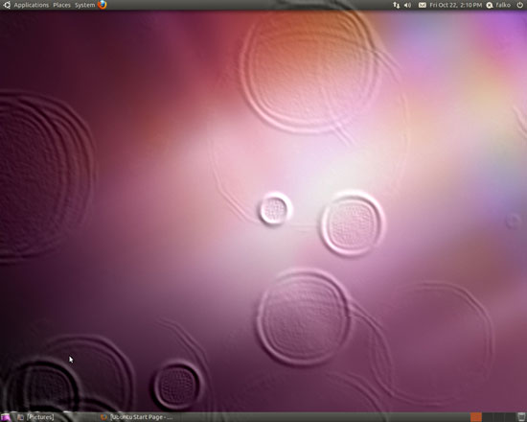
Task: Open the Places menu
Action: coord(62,5)
